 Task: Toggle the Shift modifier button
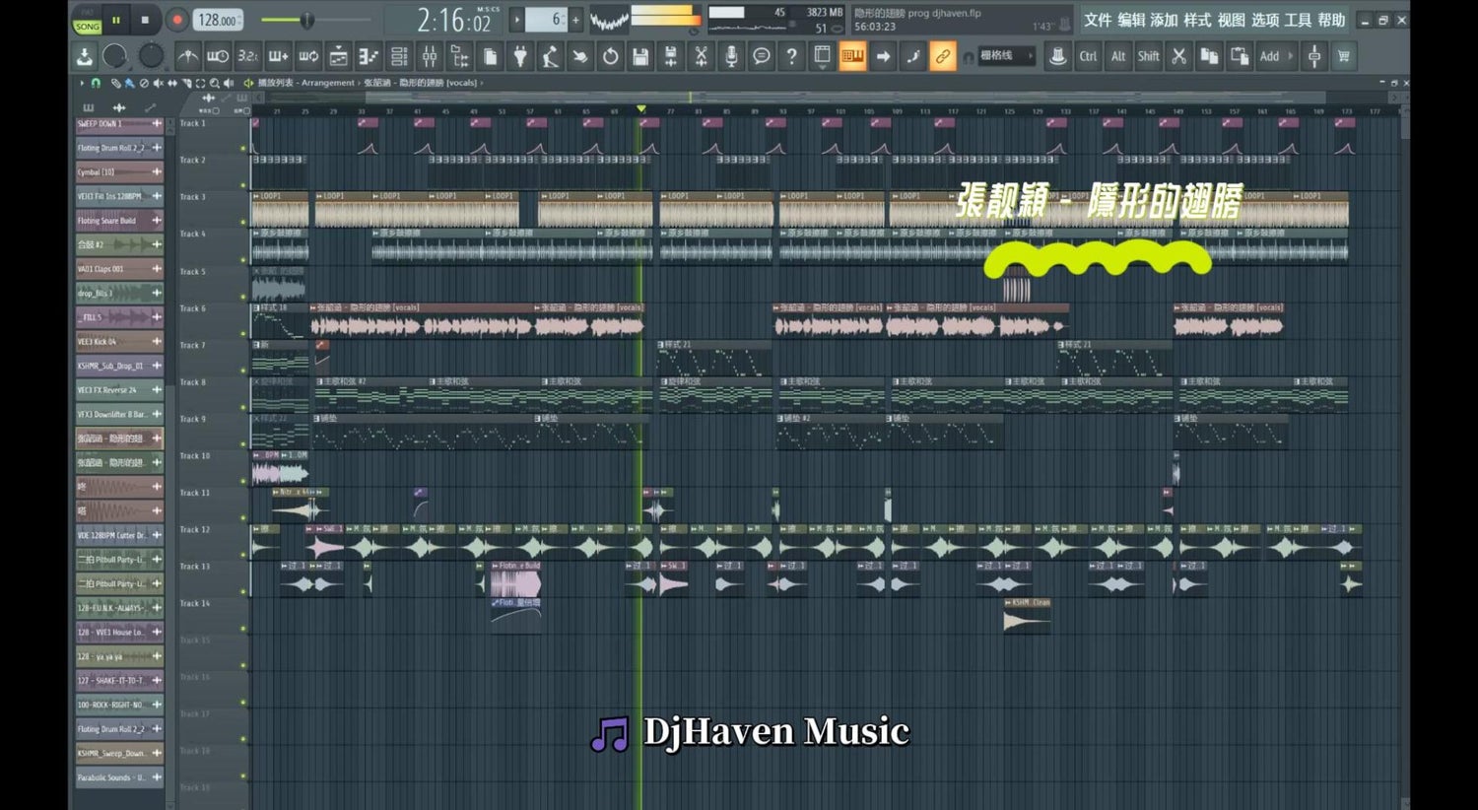[x=1148, y=56]
